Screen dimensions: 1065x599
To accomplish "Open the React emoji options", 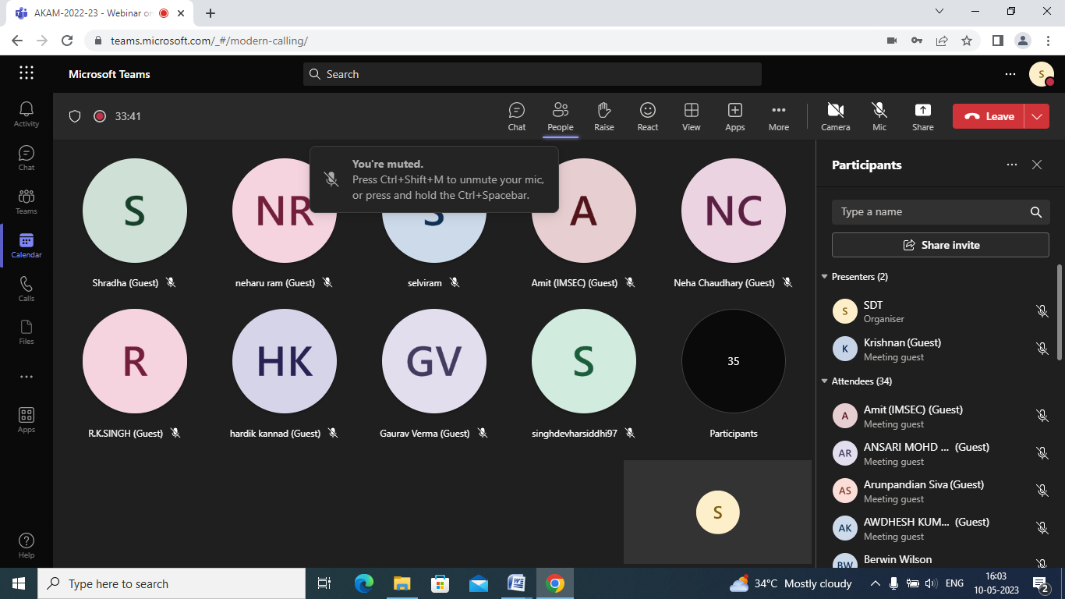I will click(x=647, y=116).
